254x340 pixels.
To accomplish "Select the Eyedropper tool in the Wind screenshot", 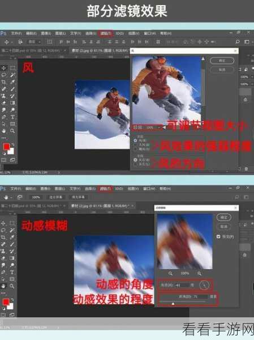I will tap(12, 82).
